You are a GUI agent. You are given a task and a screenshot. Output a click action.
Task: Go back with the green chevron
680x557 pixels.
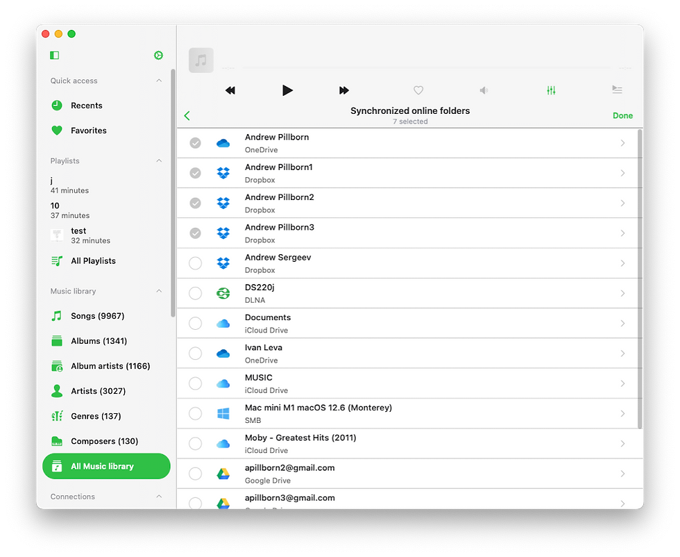tap(187, 115)
